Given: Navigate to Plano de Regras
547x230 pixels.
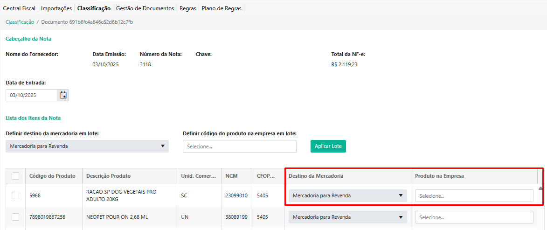Looking at the screenshot, I should tap(222, 8).
